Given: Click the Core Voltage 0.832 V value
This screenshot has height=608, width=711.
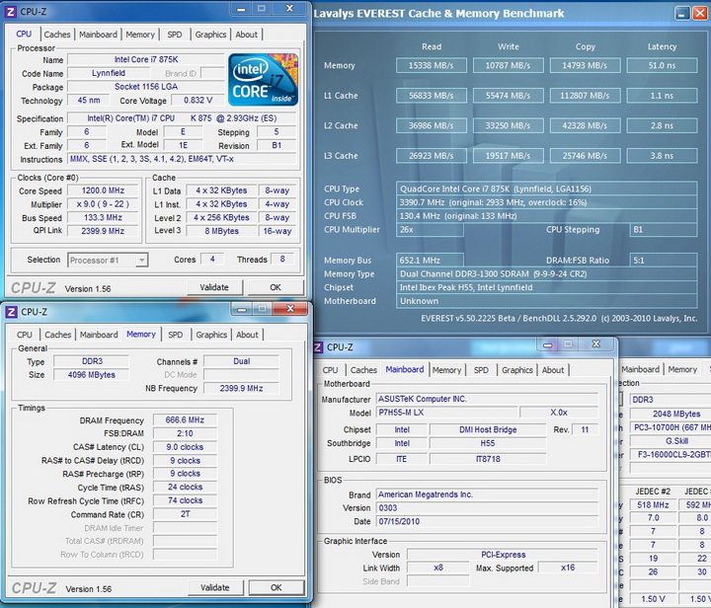Looking at the screenshot, I should coord(198,100).
